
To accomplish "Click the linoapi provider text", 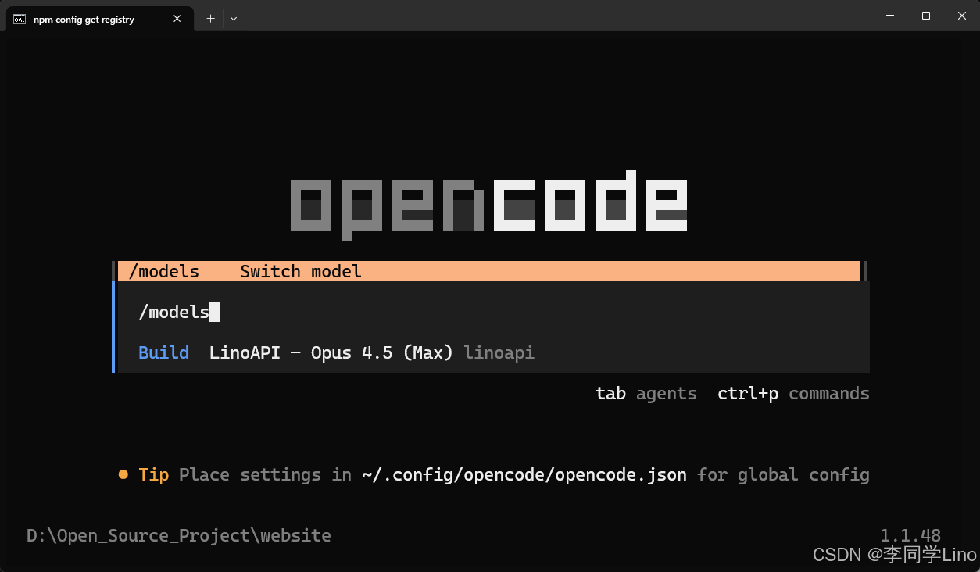I will point(499,352).
